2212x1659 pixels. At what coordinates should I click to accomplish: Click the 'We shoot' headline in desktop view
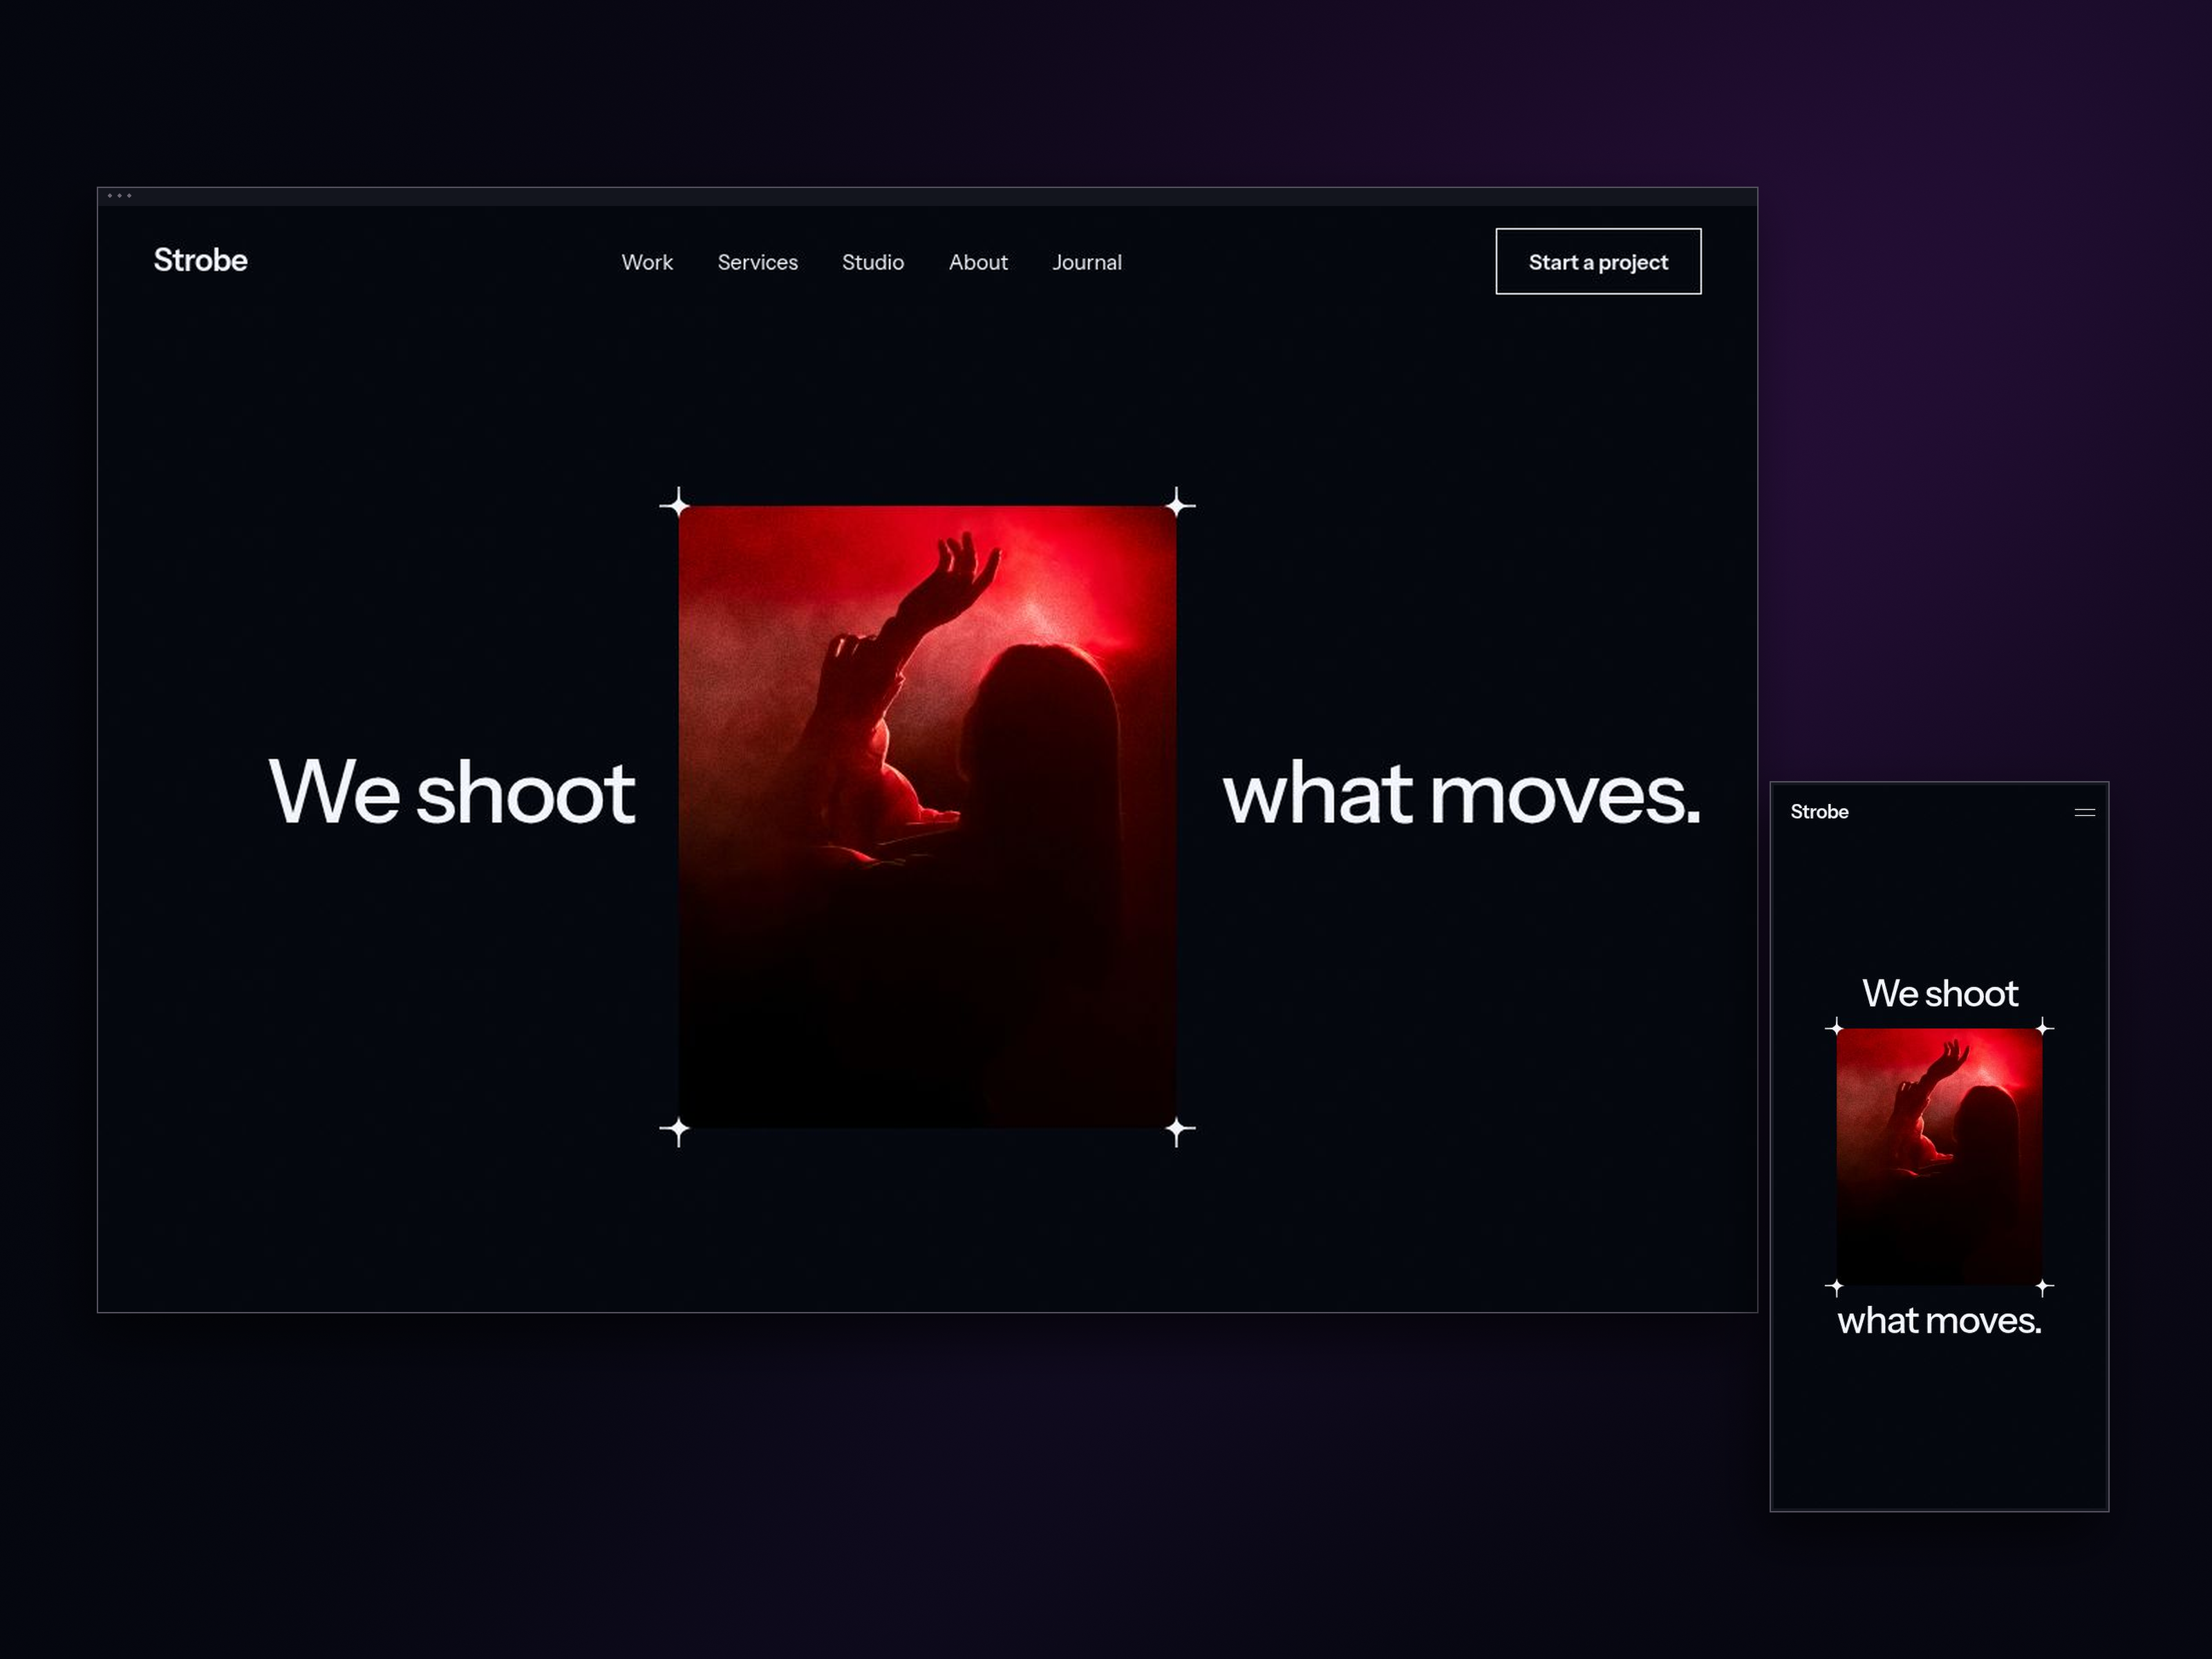[451, 793]
